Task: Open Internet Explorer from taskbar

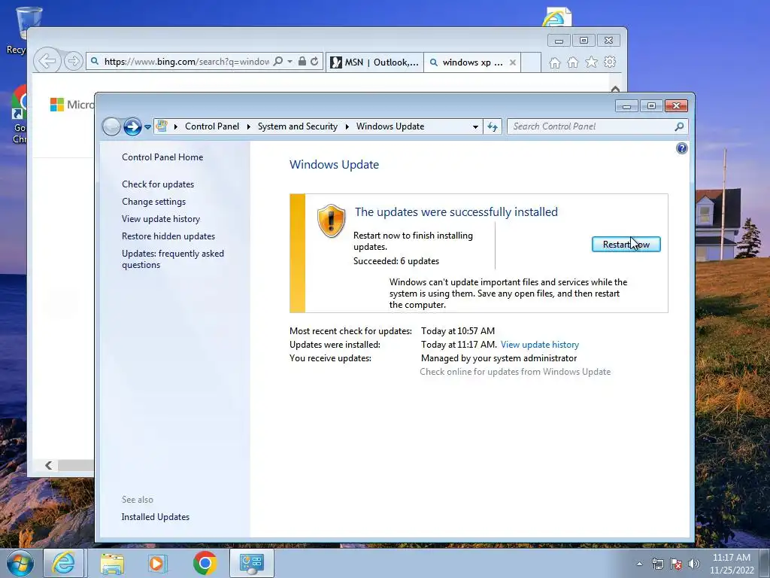Action: click(x=64, y=563)
